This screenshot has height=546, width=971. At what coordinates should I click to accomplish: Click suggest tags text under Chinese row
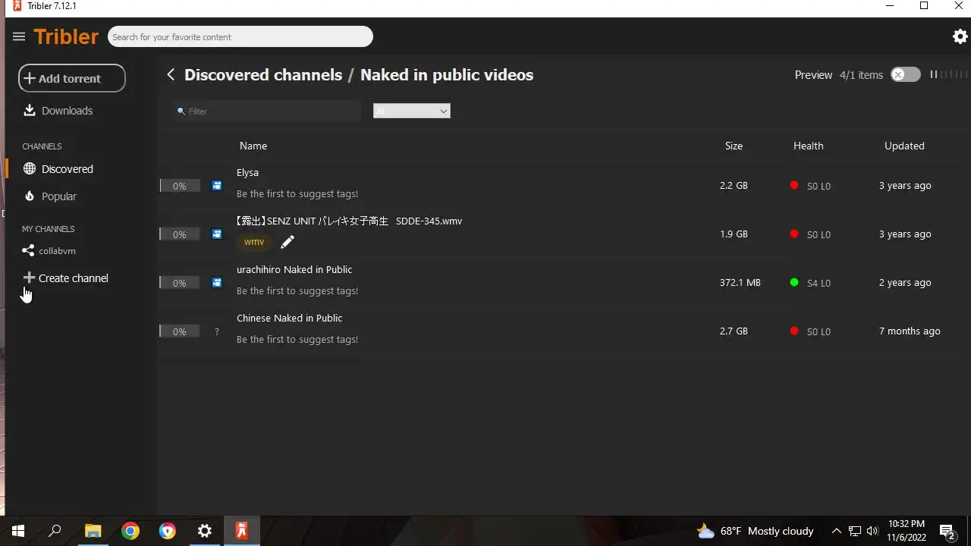(x=297, y=340)
